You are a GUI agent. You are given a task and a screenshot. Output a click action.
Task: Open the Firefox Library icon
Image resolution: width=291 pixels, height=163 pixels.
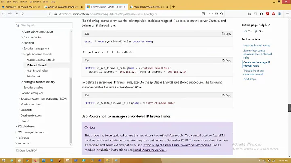click(x=249, y=14)
